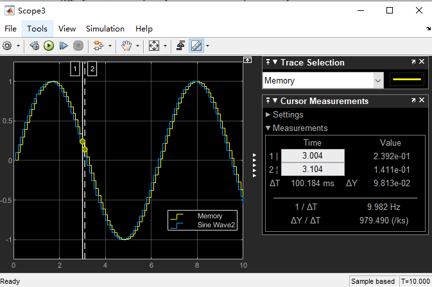Click the Step Forward button

[64, 46]
